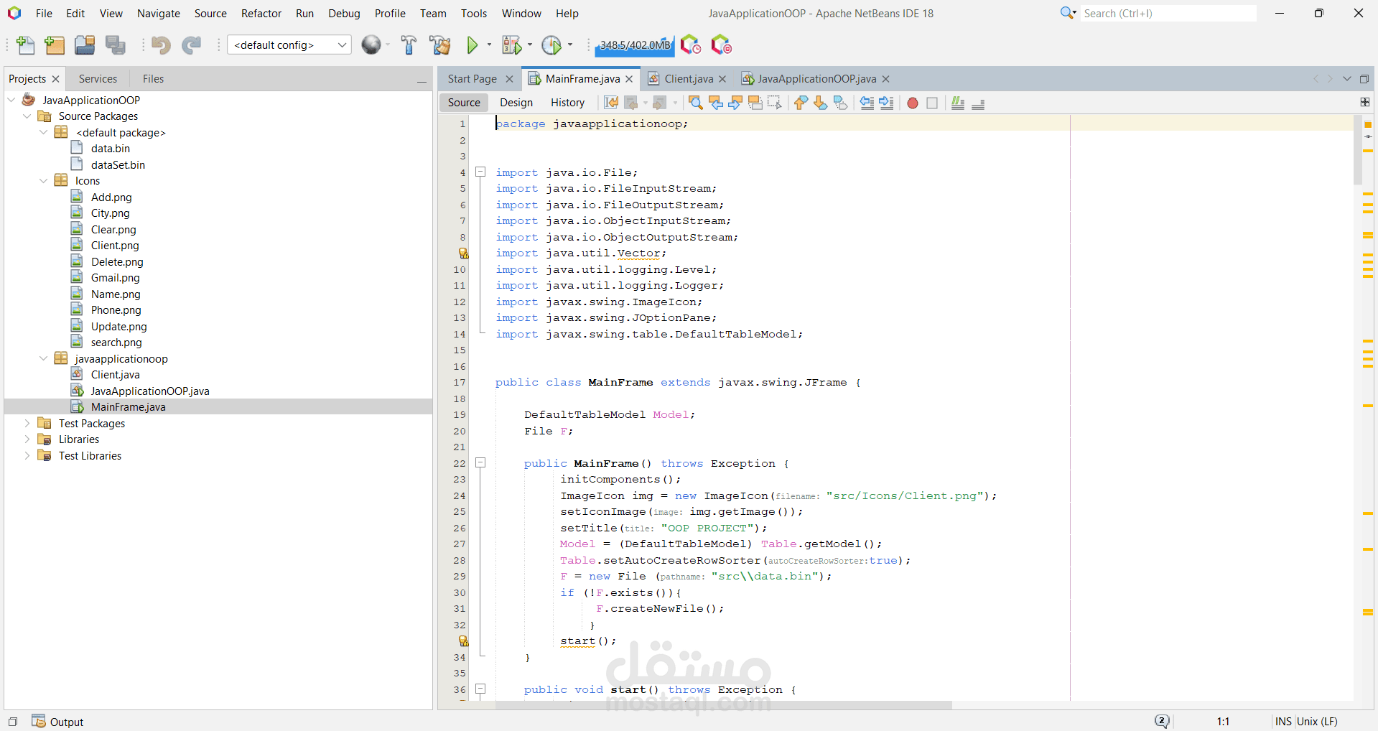
Task: Toggle INS insert mode in status bar
Action: (x=1283, y=722)
